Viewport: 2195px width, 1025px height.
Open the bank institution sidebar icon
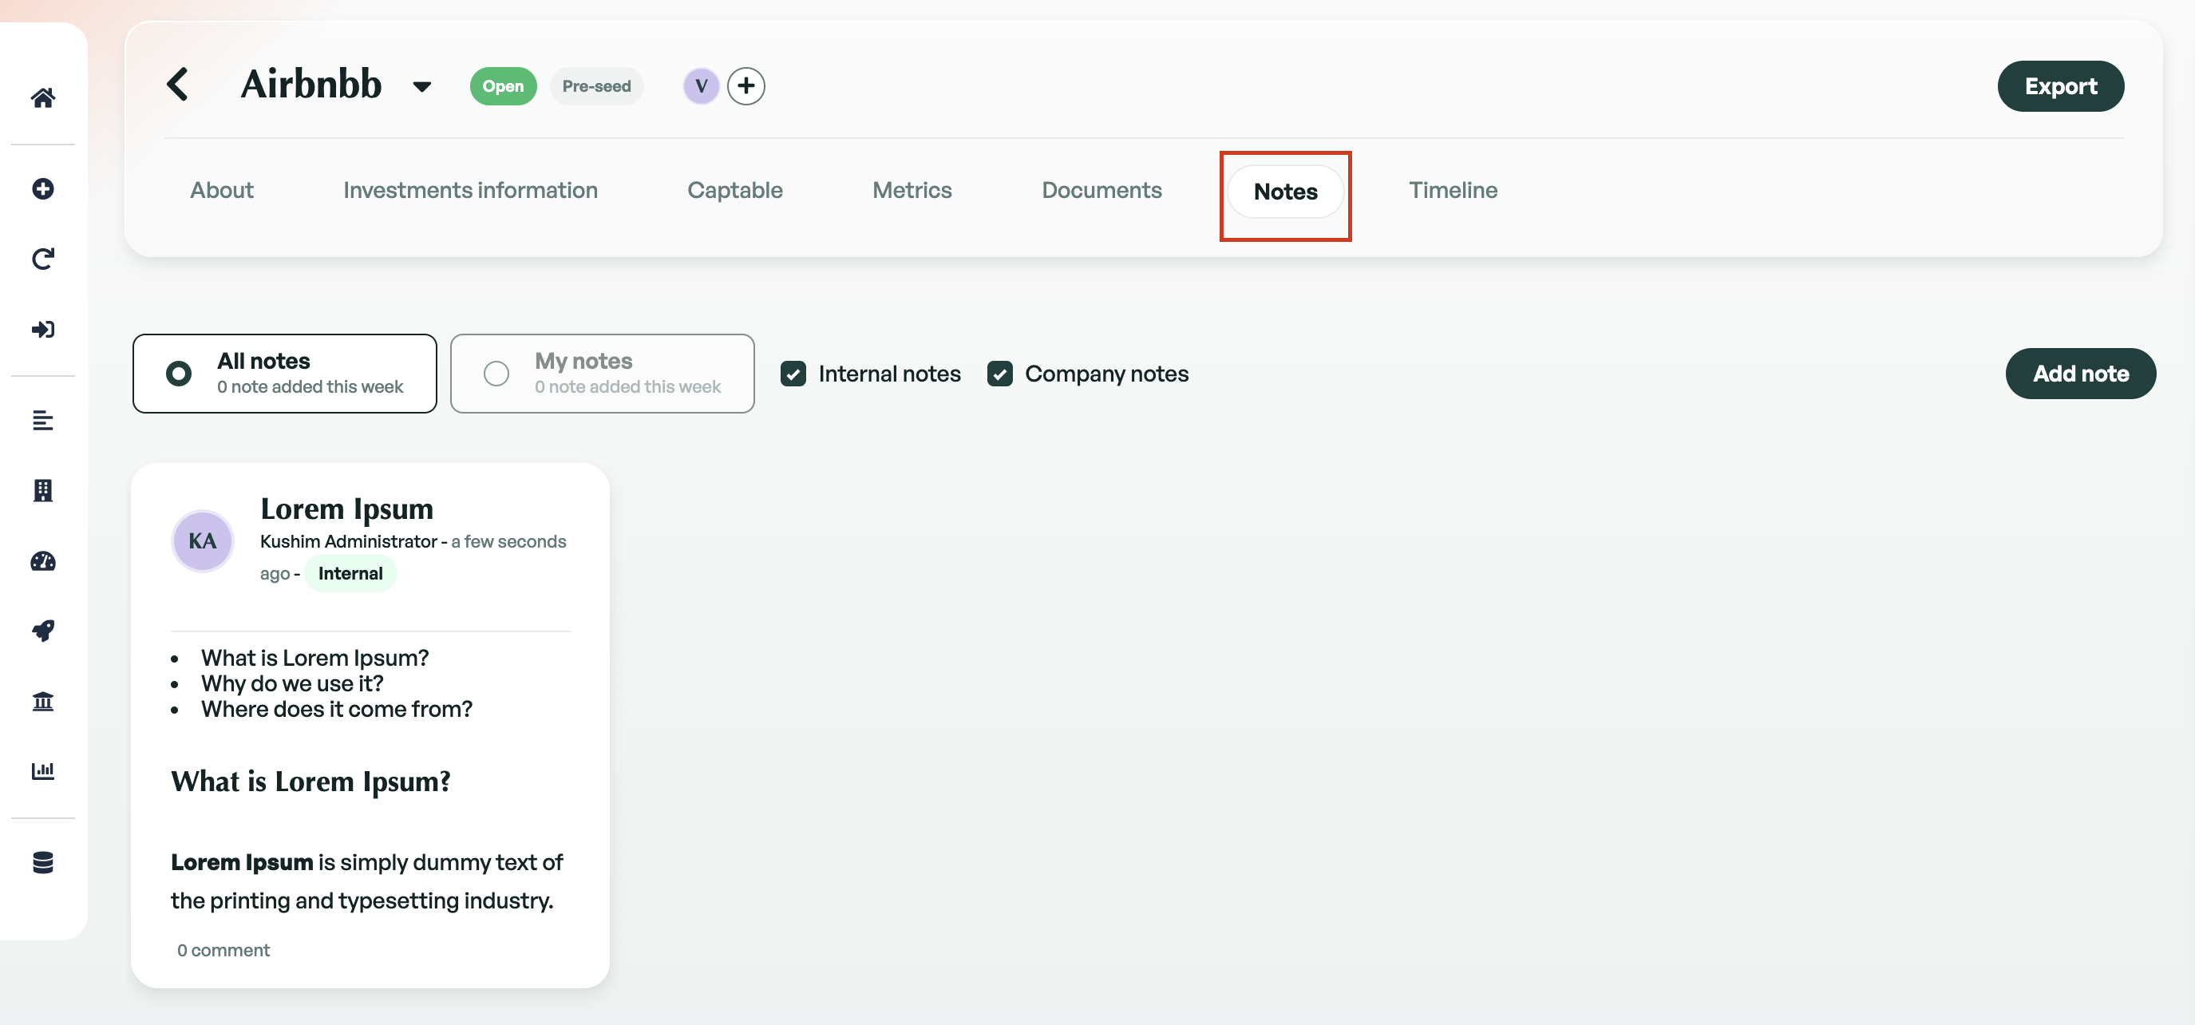click(42, 700)
